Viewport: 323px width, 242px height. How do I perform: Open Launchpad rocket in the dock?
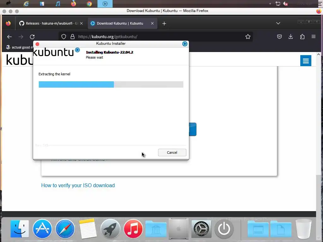coord(110,229)
